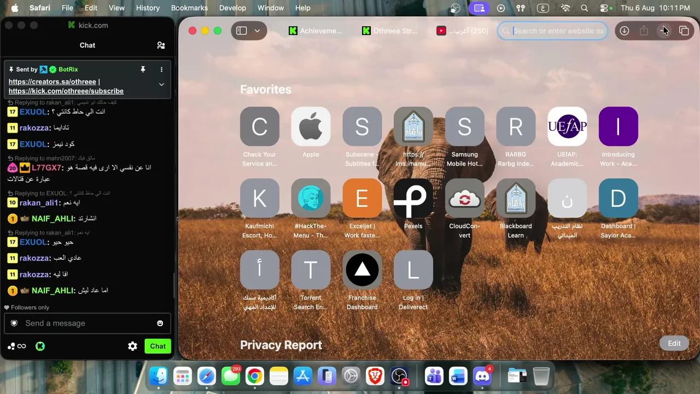Click date and time in menu bar
700x394 pixels.
click(x=655, y=8)
